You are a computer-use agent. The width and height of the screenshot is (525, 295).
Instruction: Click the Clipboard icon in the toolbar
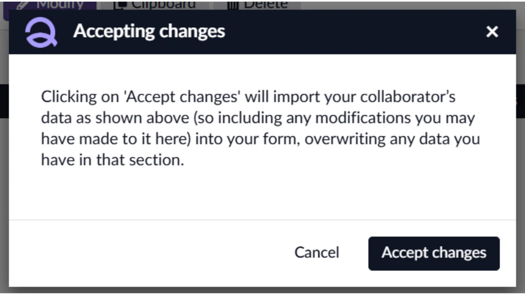[120, 5]
